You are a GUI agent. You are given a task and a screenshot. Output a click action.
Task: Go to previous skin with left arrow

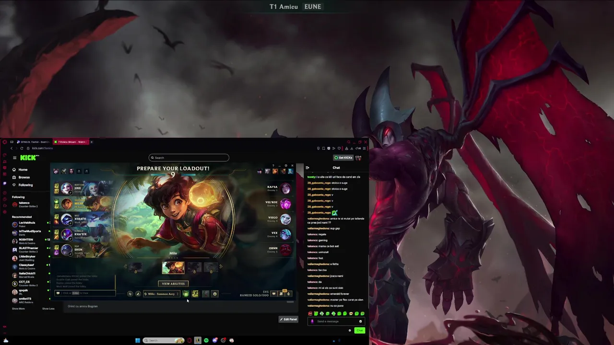point(126,266)
